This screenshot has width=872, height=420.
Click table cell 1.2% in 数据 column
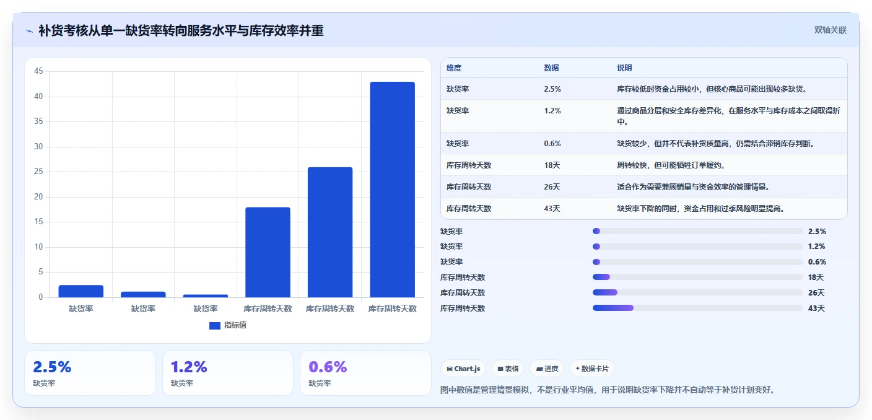coord(552,111)
